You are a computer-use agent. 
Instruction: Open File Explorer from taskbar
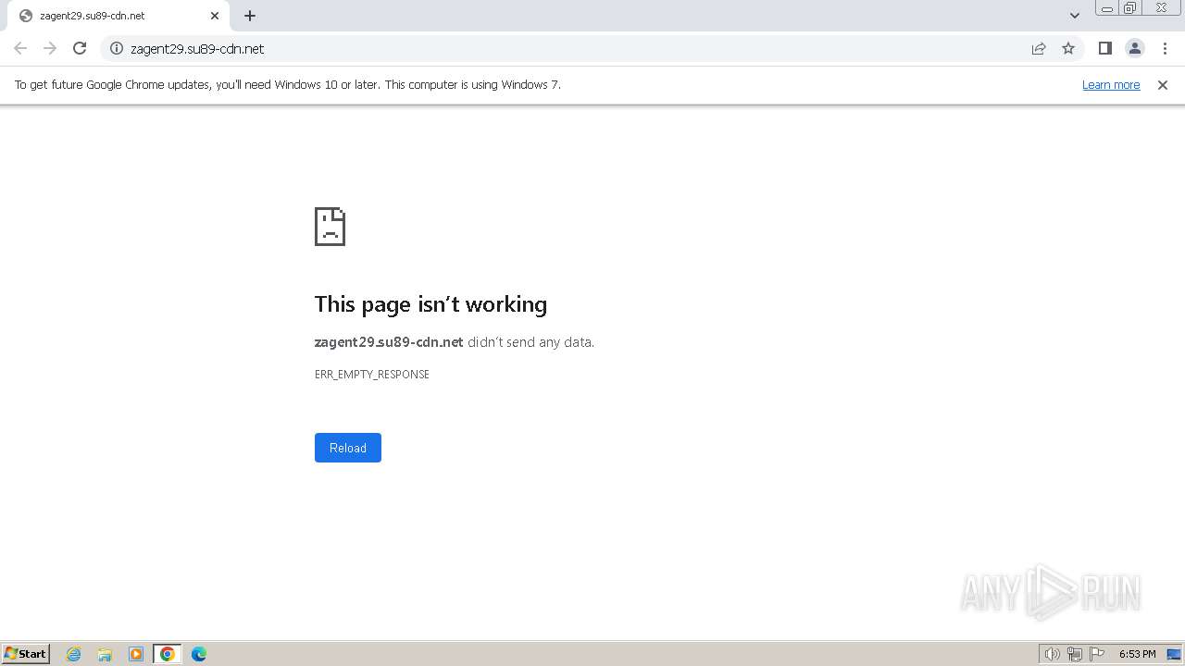coord(105,654)
